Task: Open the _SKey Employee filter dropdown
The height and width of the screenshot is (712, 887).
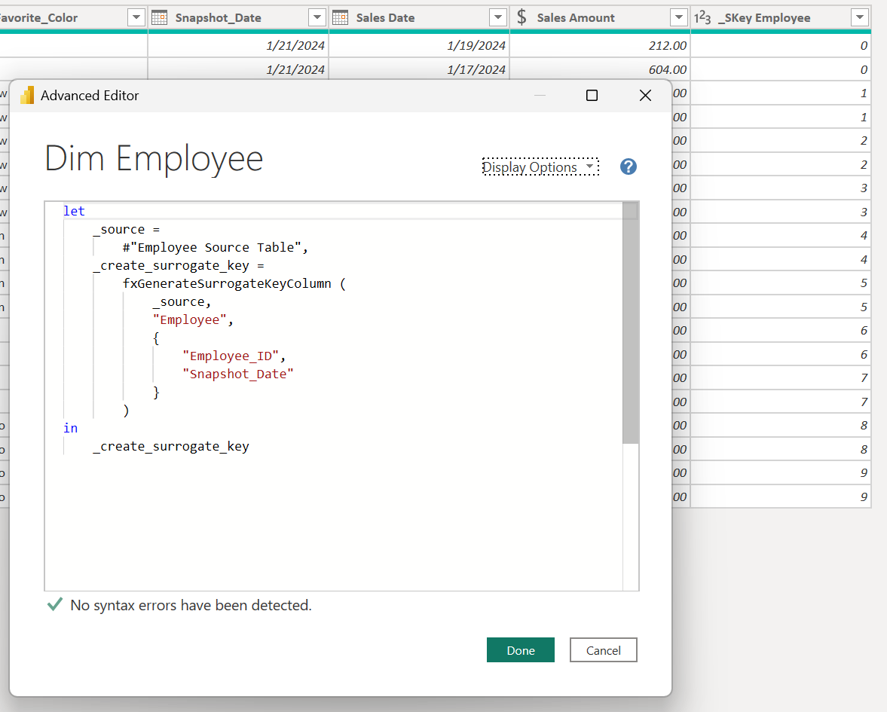Action: click(x=859, y=17)
